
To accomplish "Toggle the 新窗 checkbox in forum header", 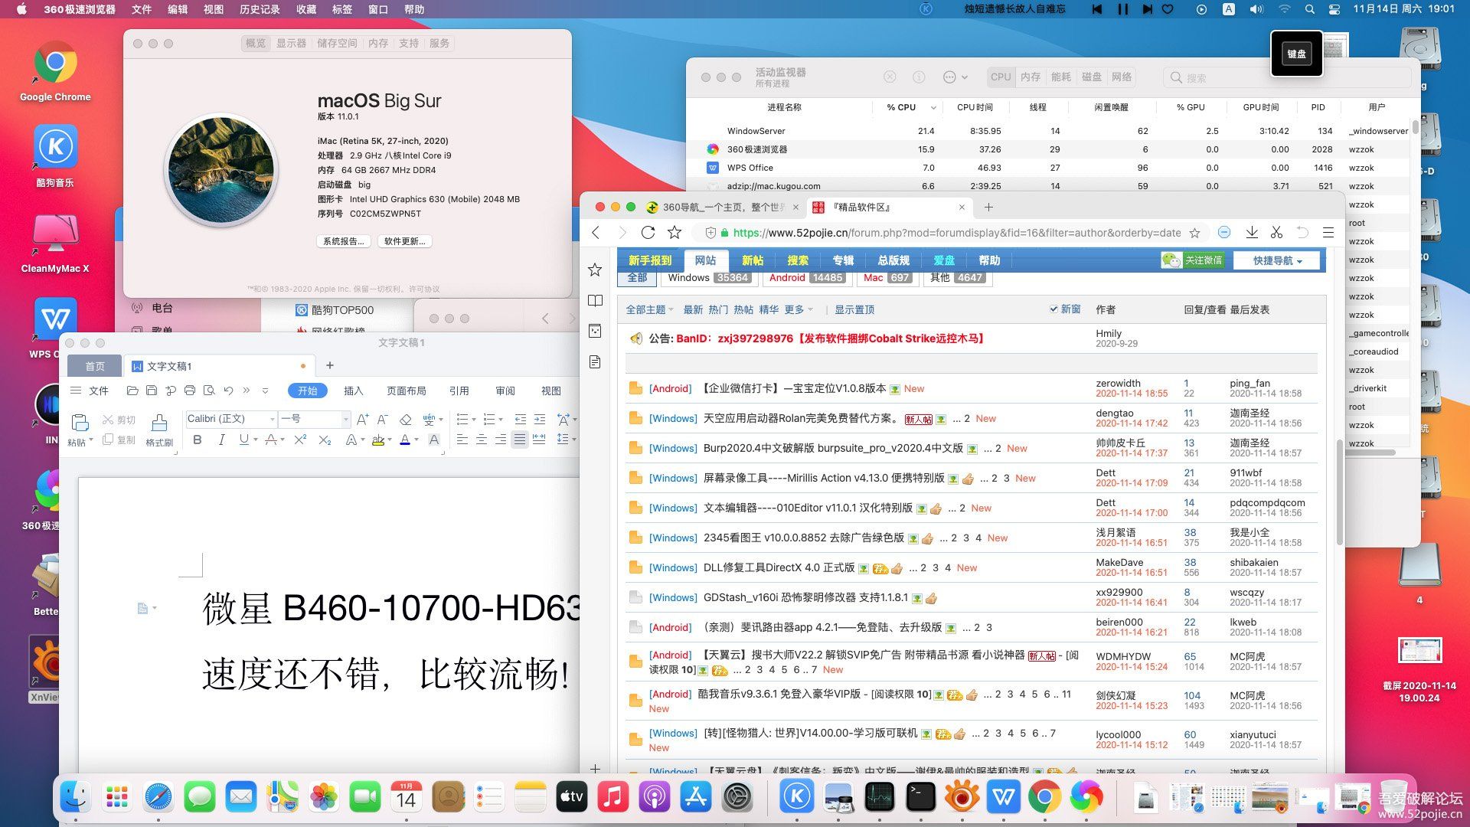I will (1053, 309).
